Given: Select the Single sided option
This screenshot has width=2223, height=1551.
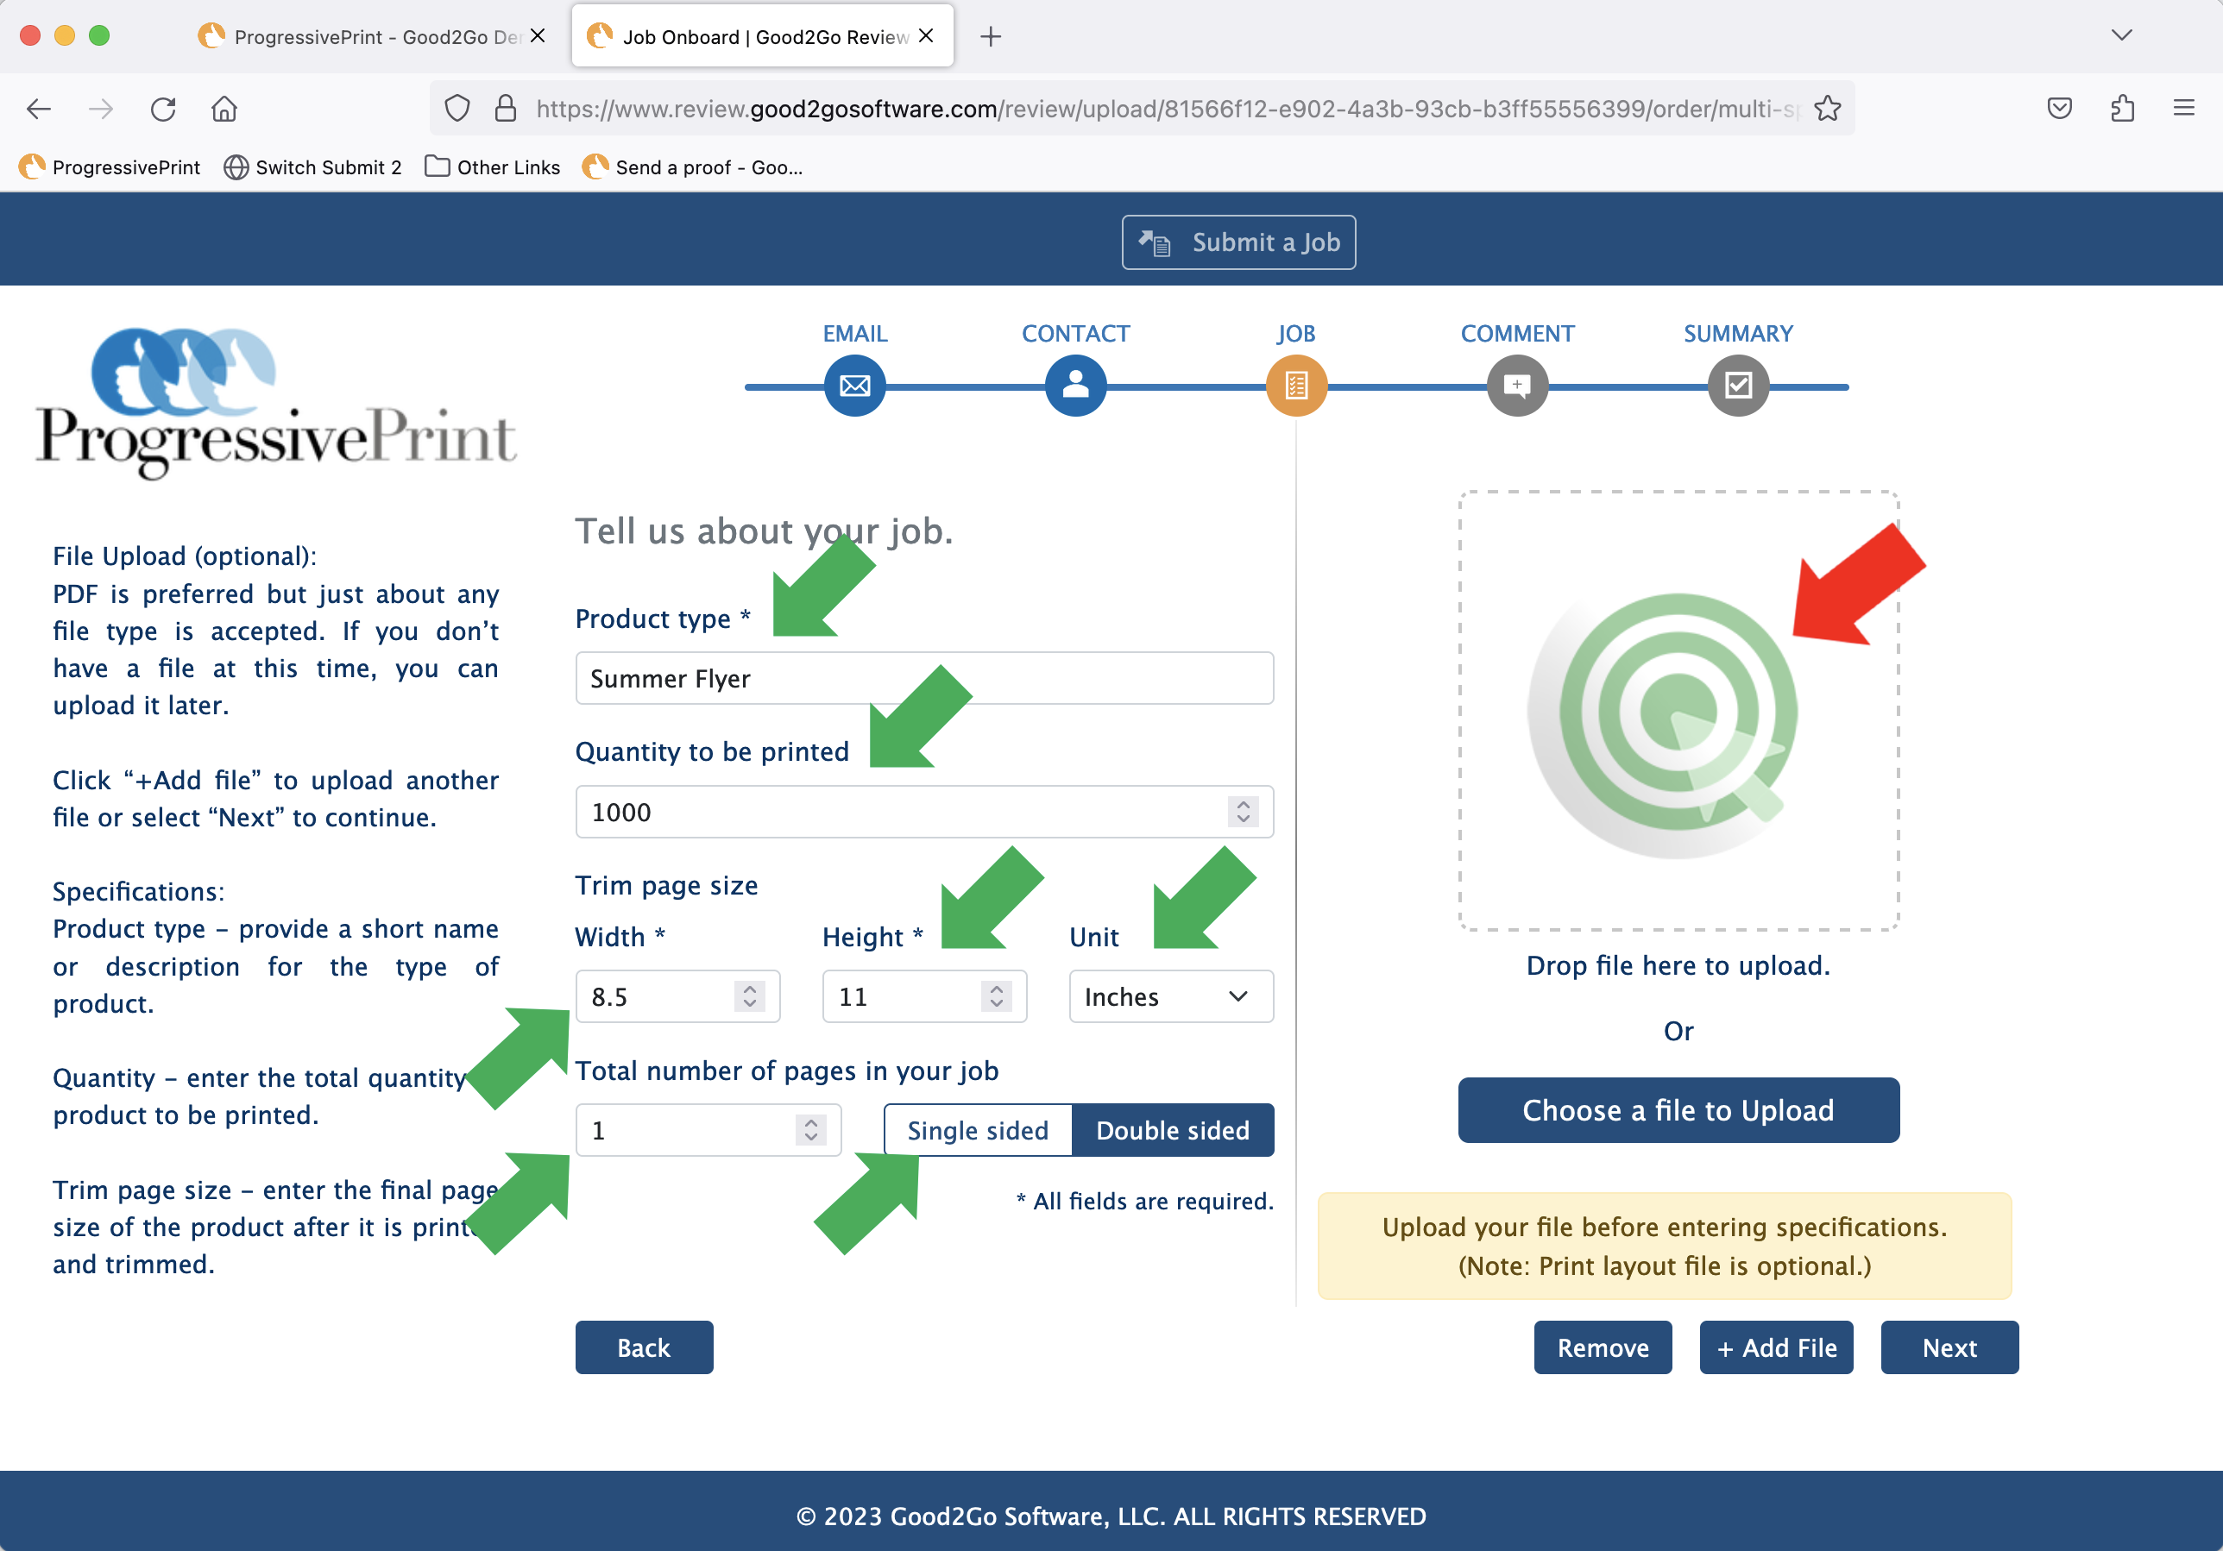Looking at the screenshot, I should coord(977,1130).
